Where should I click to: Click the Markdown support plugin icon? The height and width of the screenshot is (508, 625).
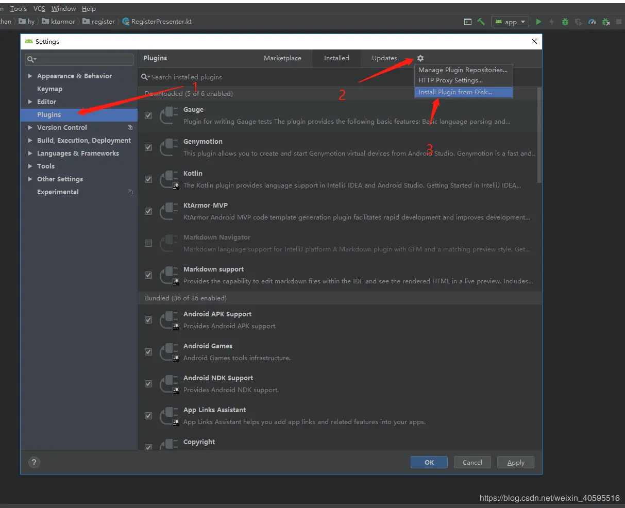coord(169,275)
